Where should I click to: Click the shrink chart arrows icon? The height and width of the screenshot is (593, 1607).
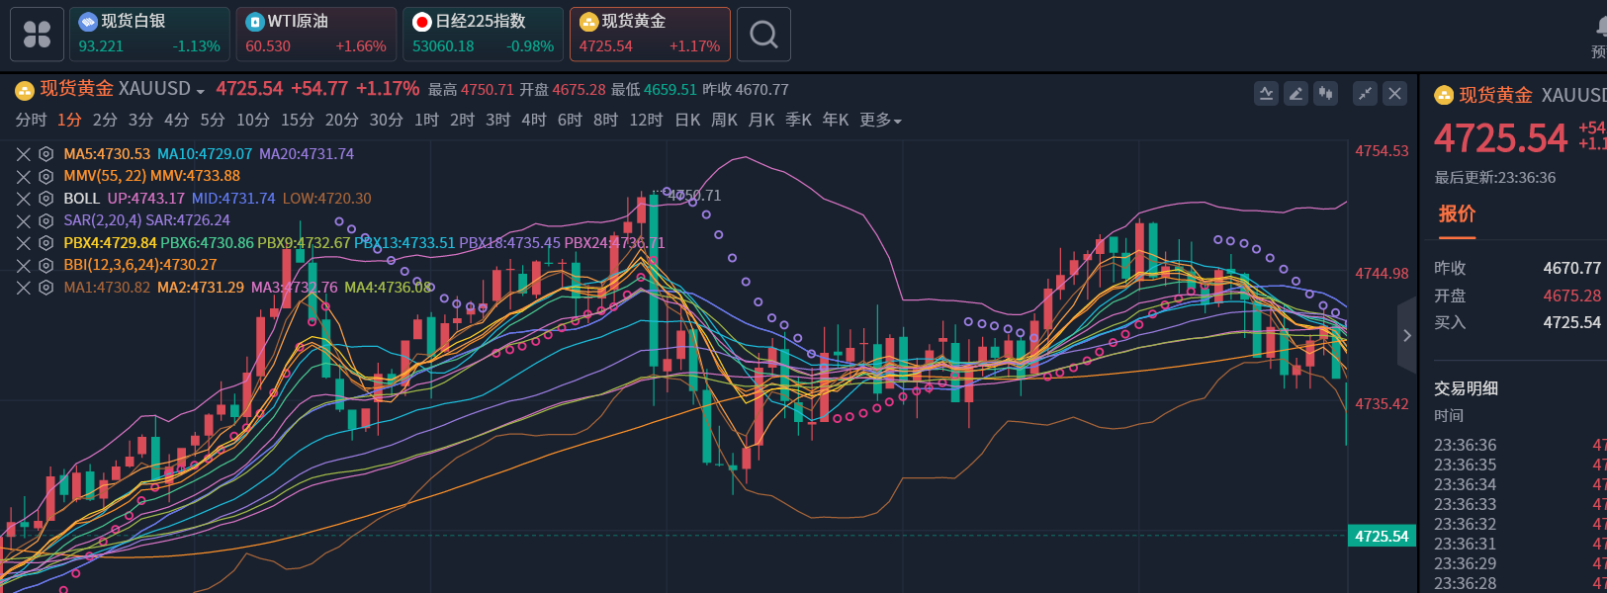(x=1365, y=93)
